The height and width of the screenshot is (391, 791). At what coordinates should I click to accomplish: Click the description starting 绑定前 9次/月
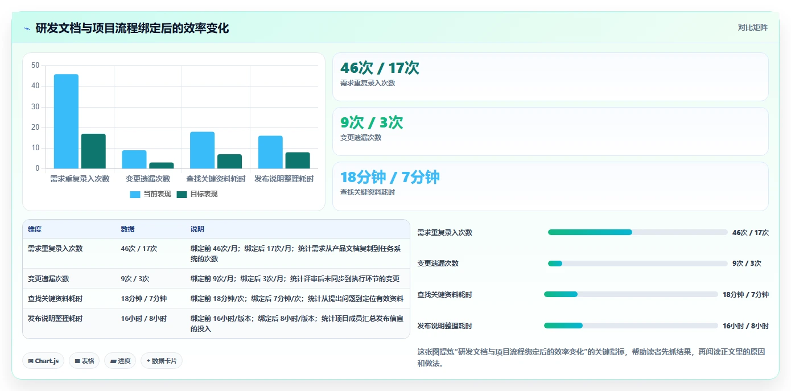(295, 279)
